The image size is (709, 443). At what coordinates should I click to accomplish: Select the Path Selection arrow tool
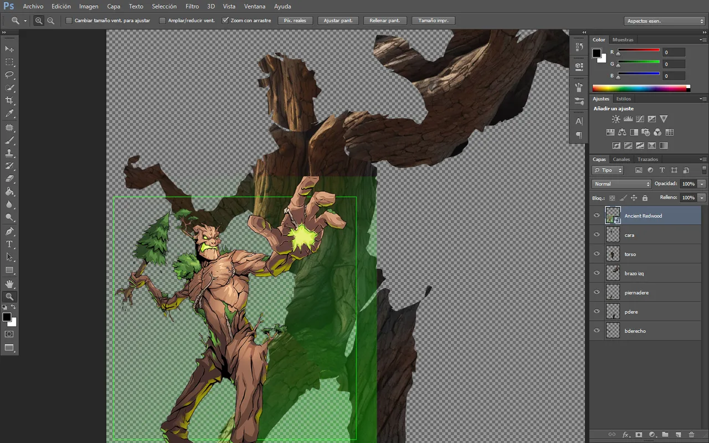point(9,256)
